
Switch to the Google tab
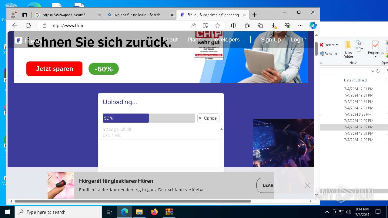coord(68,15)
